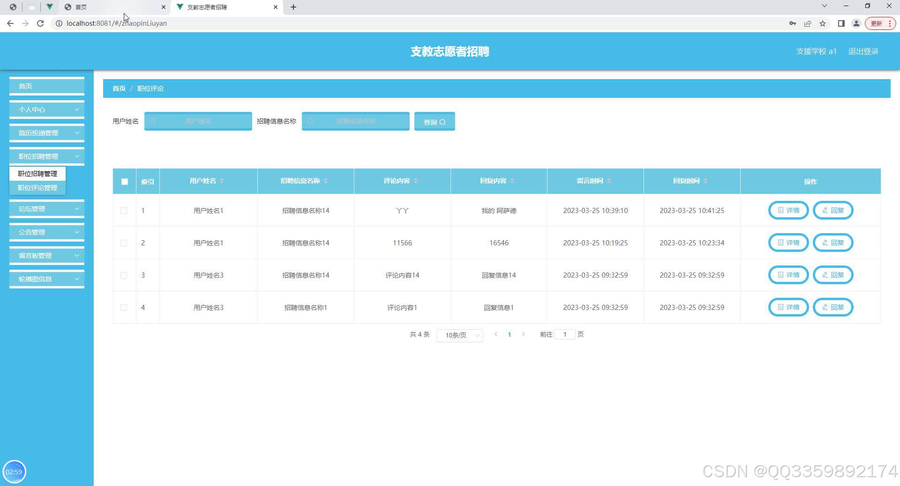Click cell 我的 阿萨德 in 回复内容
900x486 pixels.
[x=499, y=211]
